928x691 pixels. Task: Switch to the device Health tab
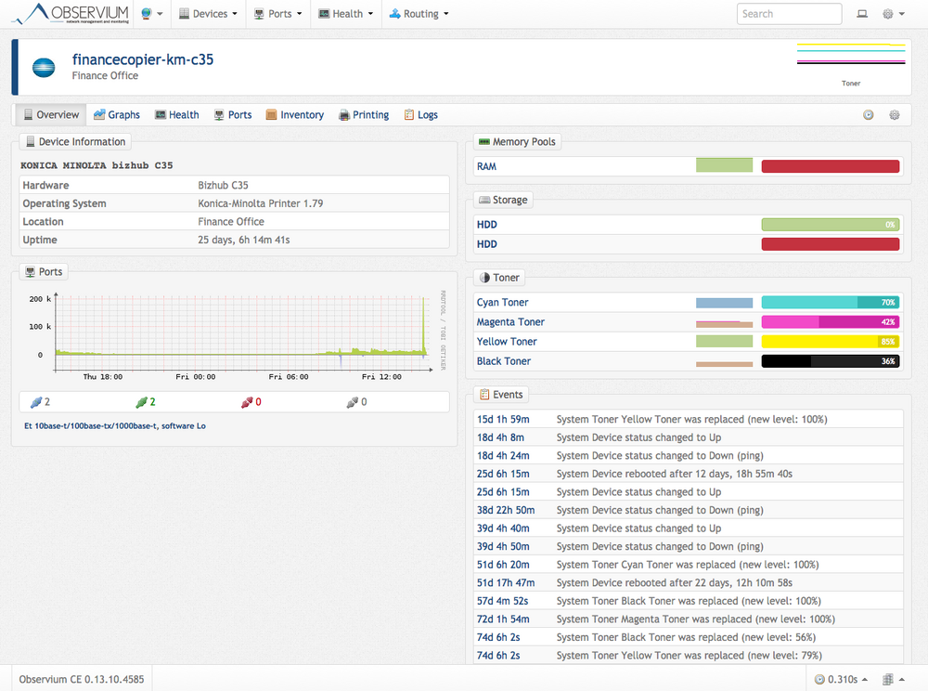(x=177, y=115)
